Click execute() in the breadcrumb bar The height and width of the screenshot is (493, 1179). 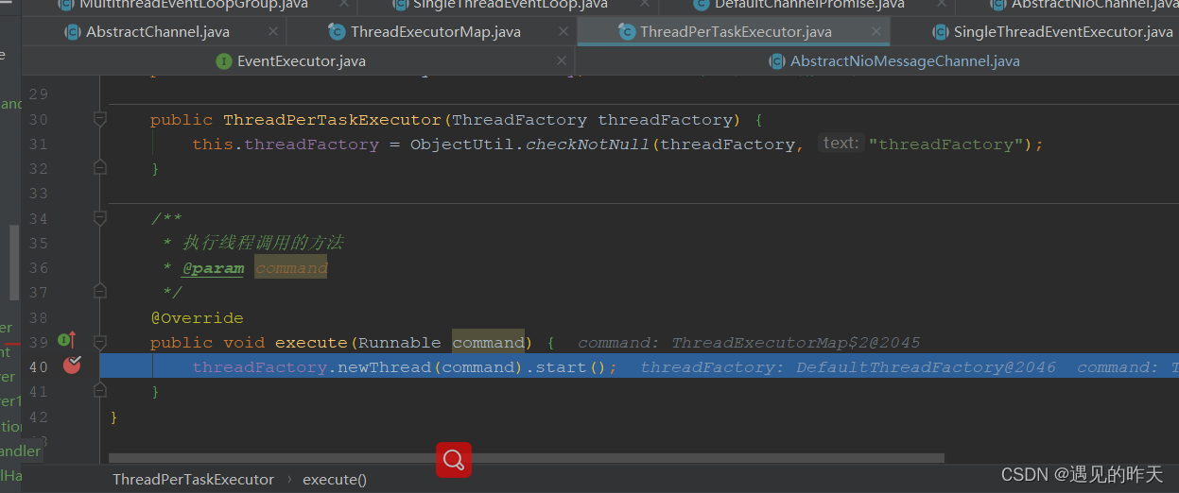[335, 480]
